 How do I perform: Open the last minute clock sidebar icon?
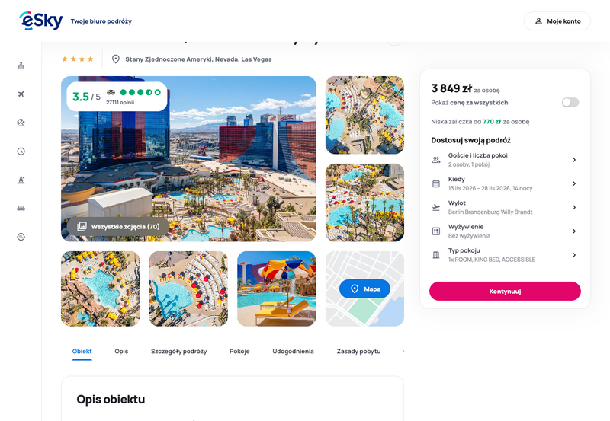[21, 151]
